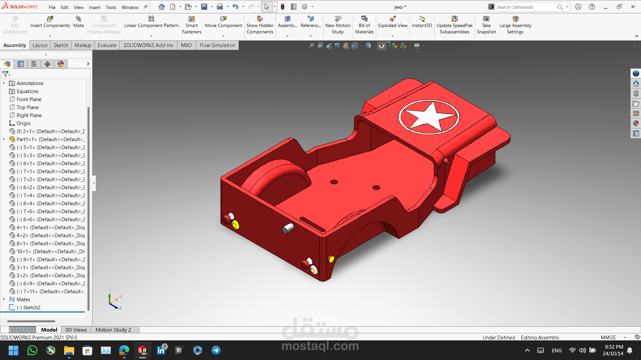Viewport: 641px width, 360px height.
Task: Expand the Mates folder in tree
Action: coord(4,300)
